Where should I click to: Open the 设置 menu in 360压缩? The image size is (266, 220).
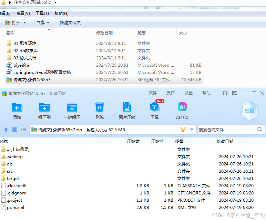point(188,93)
